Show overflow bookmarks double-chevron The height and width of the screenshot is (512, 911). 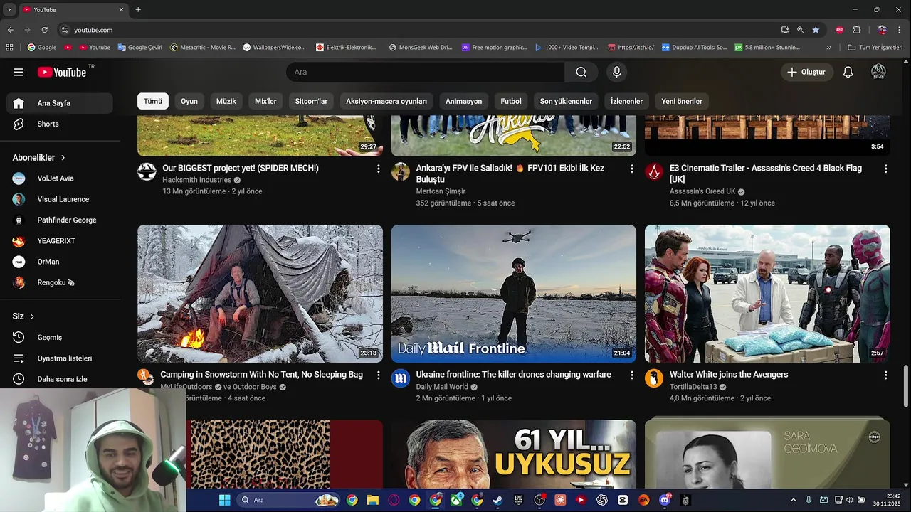(x=828, y=48)
